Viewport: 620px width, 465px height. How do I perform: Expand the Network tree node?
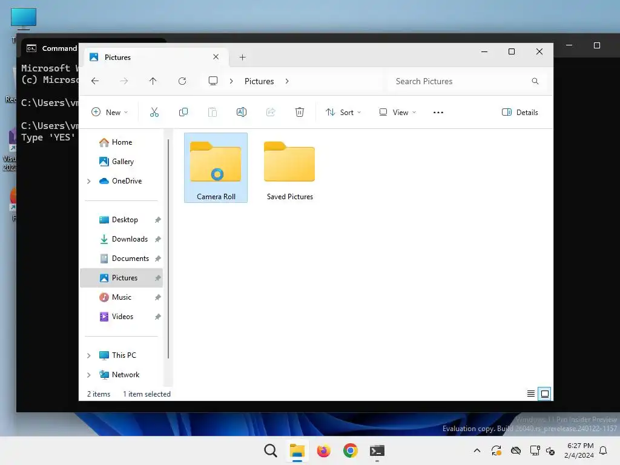89,375
